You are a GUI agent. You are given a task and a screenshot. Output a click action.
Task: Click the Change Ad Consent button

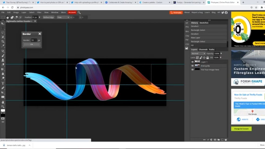(x=241, y=129)
